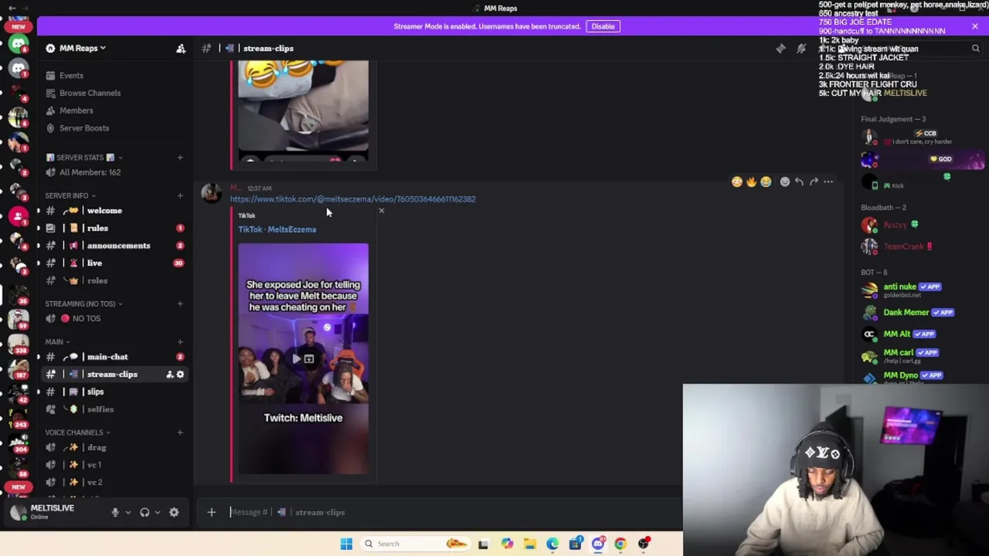Join the vc 1 voice channel
The image size is (989, 556).
[93, 465]
